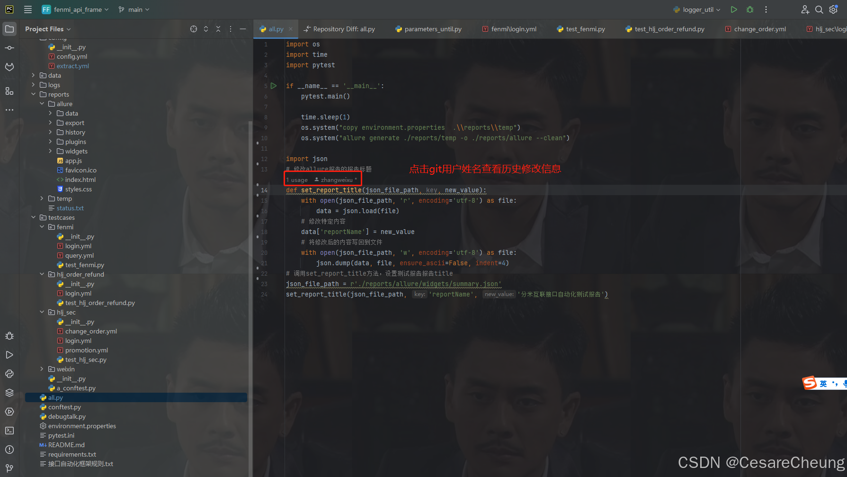Image resolution: width=847 pixels, height=477 pixels.
Task: Switch to test_hlj_order_refund.py tab
Action: point(665,29)
